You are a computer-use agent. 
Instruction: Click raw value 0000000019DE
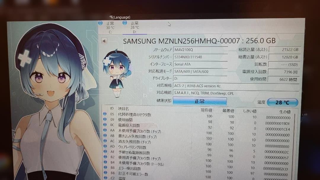[x=277, y=123]
